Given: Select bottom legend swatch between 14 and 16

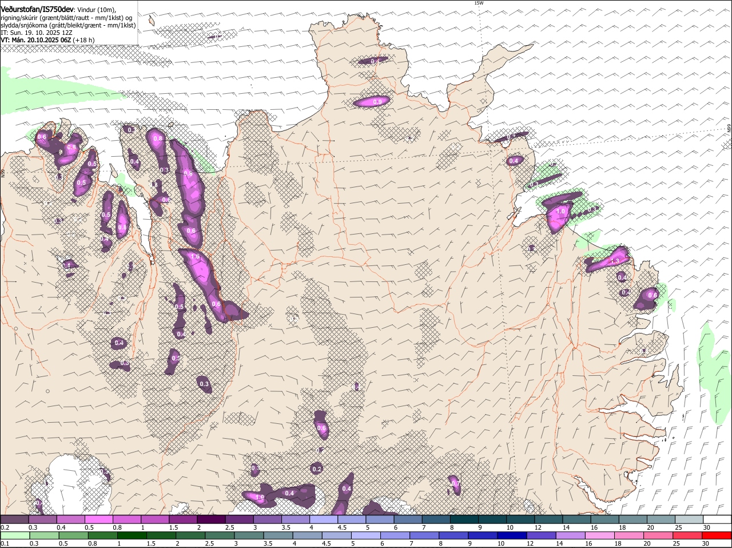Looking at the screenshot, I should pyautogui.click(x=571, y=535).
